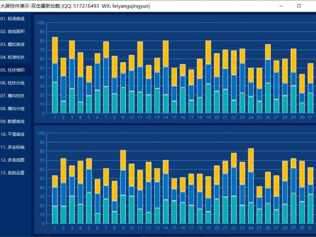
Task: Open 10. 平滑曲线 chart demo
Action: tap(15, 134)
